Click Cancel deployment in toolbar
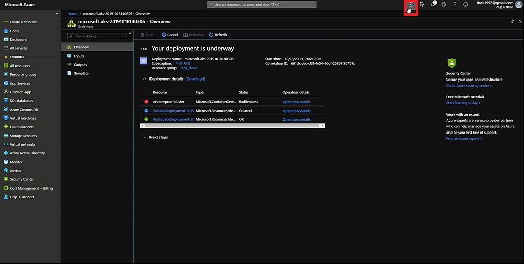This screenshot has width=524, height=264. 170,35
